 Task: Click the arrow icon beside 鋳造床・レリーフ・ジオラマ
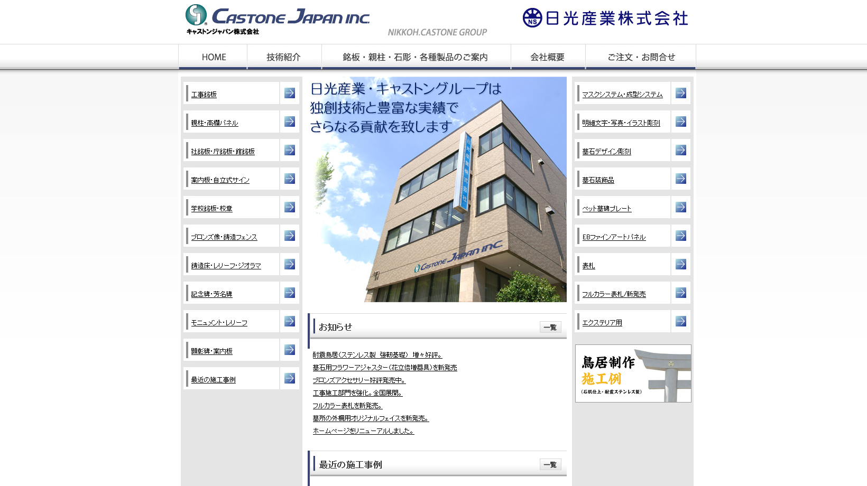click(x=290, y=264)
